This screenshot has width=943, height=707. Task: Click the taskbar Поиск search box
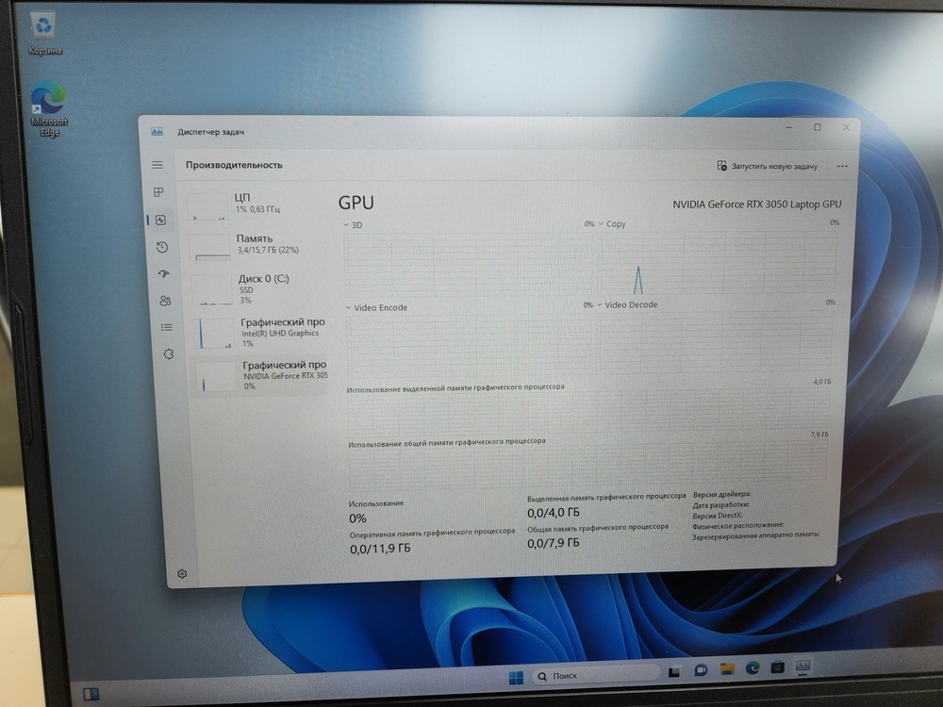point(595,676)
